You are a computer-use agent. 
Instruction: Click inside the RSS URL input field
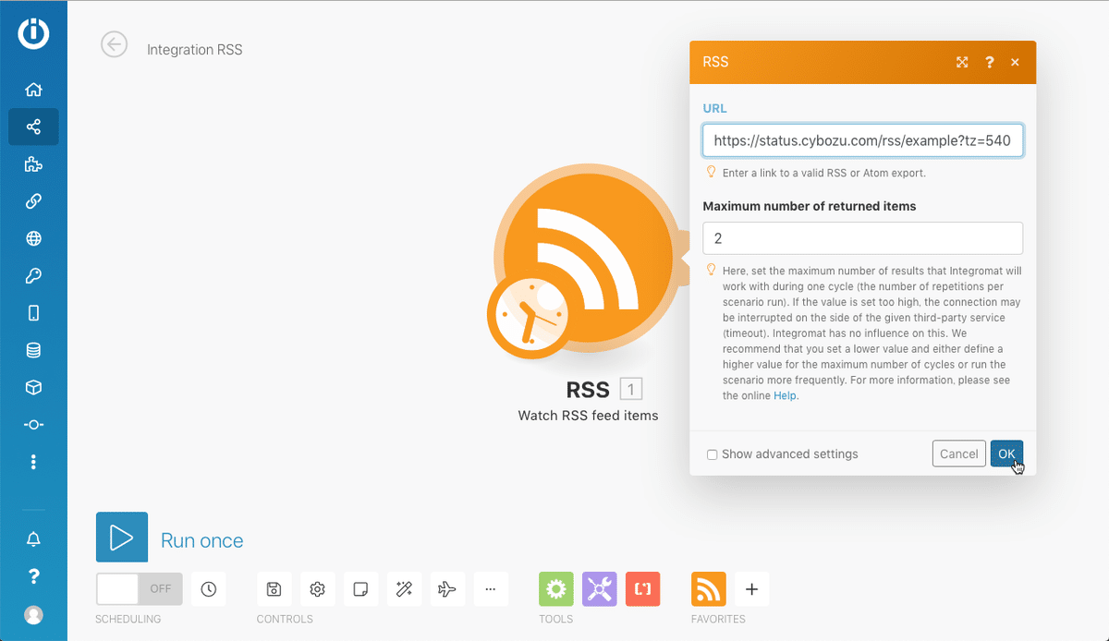coord(862,140)
